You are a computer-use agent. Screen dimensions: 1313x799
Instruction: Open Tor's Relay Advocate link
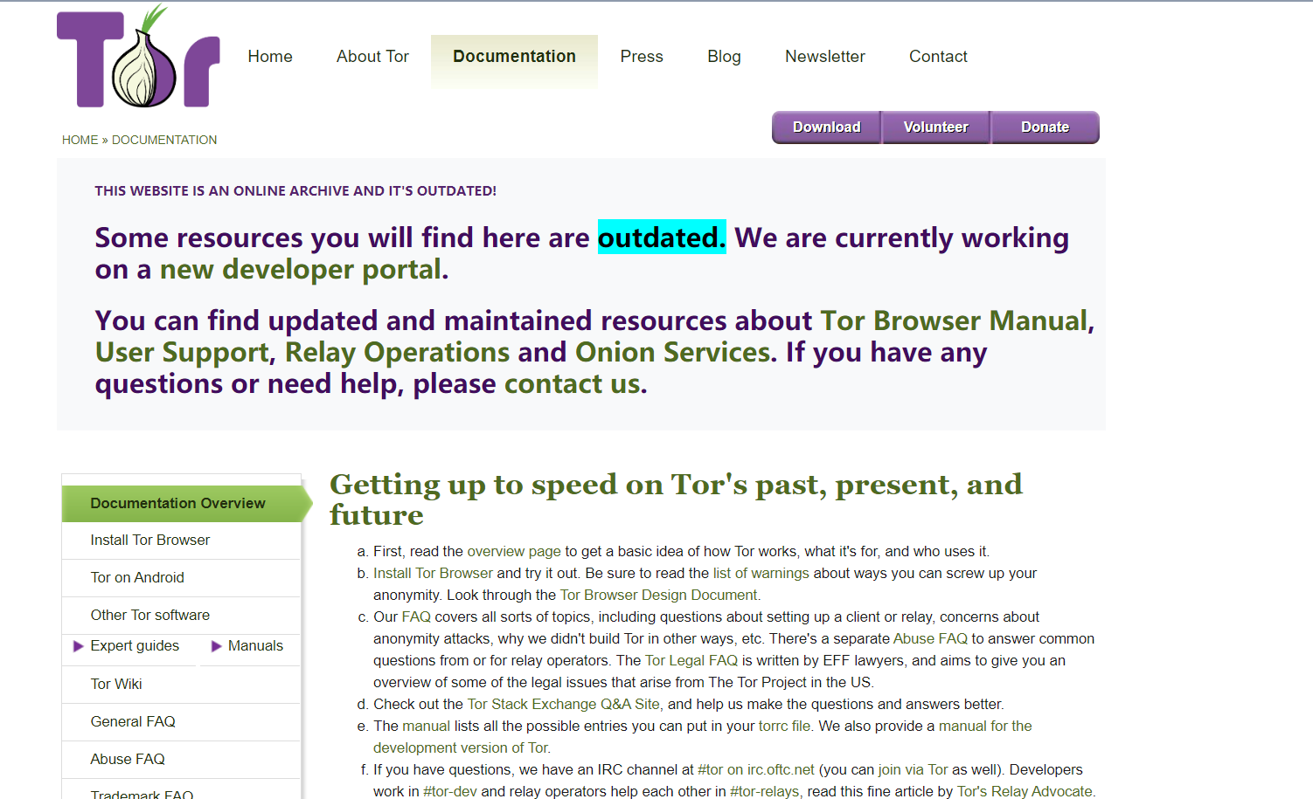point(1025,792)
